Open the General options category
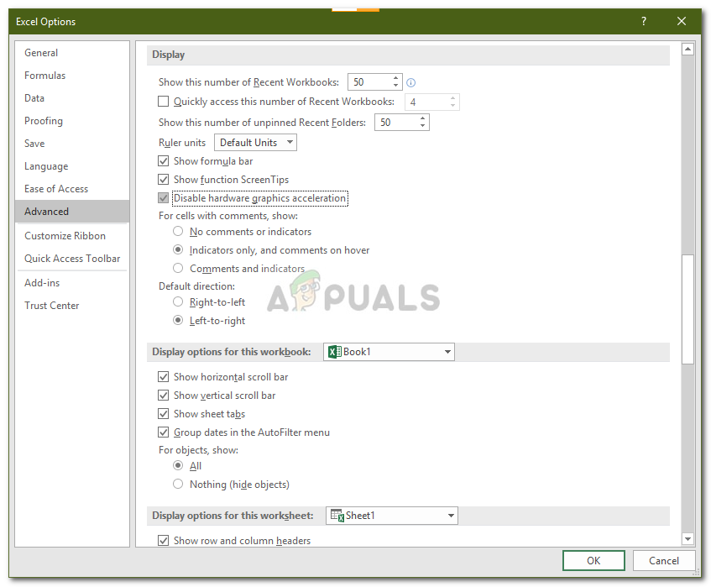This screenshot has height=587, width=711. point(72,53)
